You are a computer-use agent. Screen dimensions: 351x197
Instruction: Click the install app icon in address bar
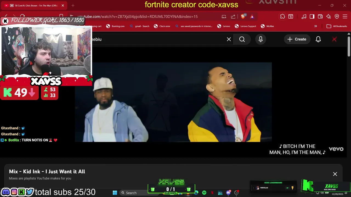point(224,16)
